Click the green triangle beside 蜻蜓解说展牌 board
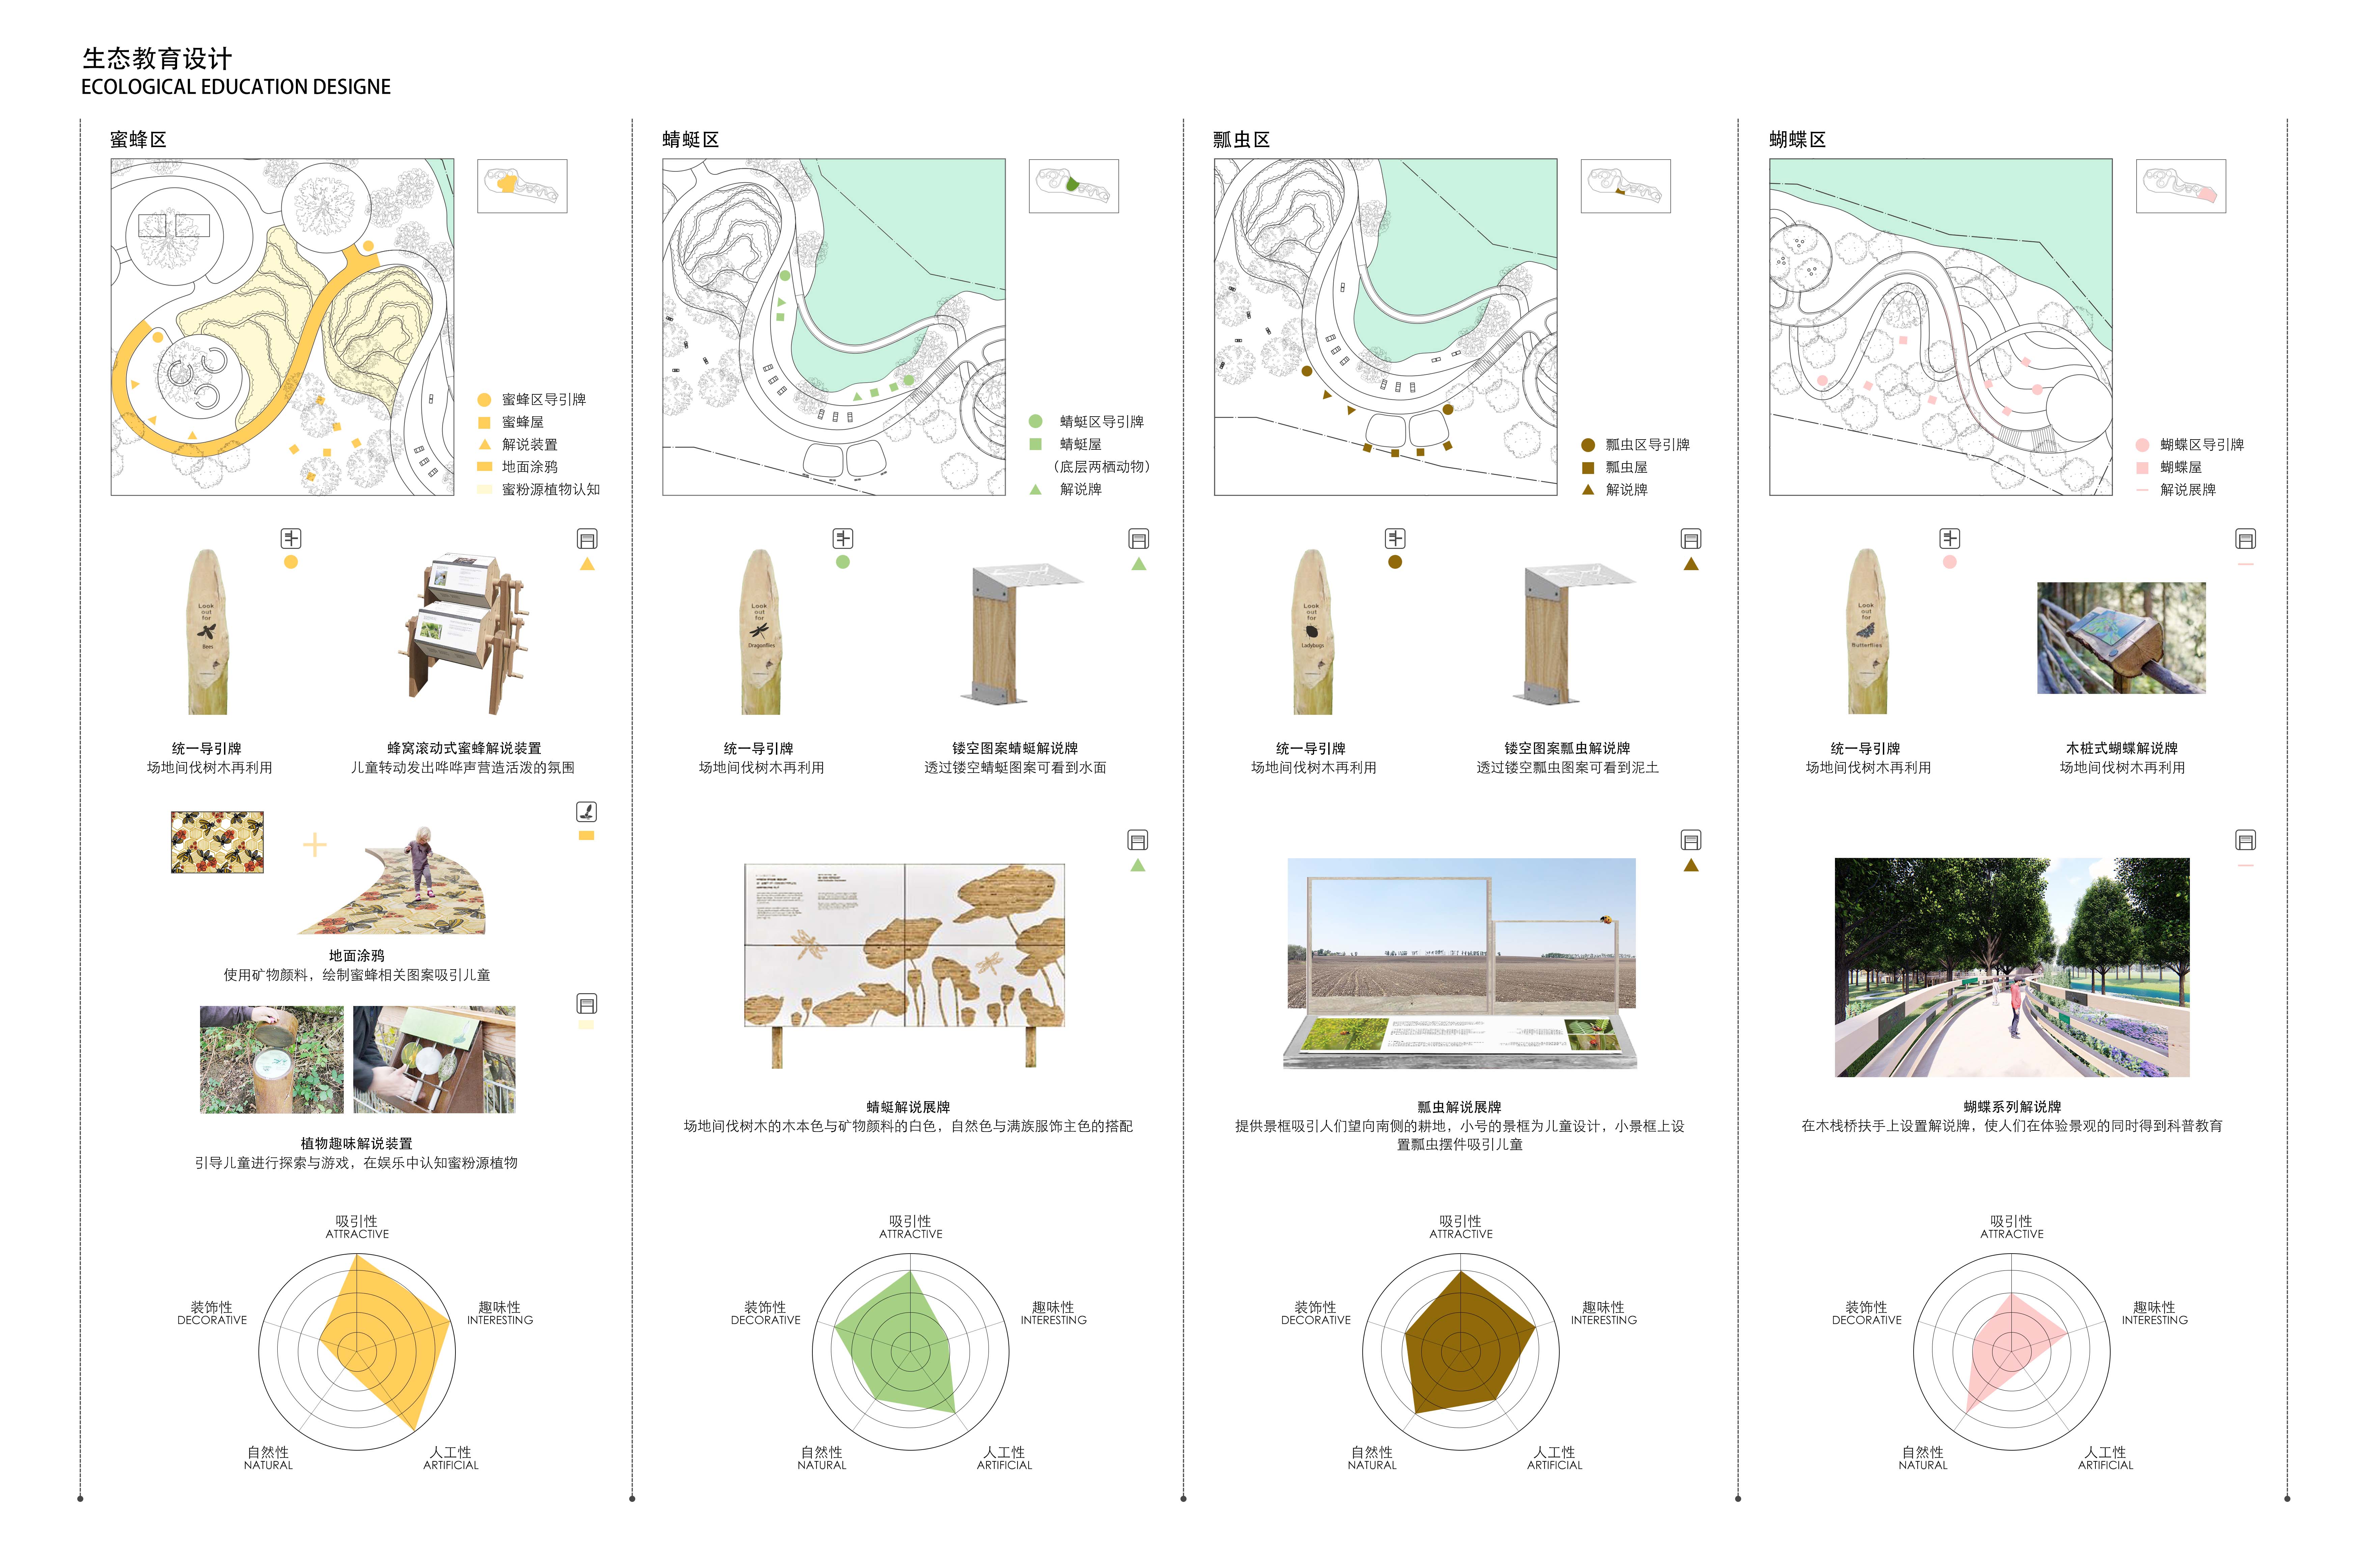2367x1568 pixels. [1138, 865]
